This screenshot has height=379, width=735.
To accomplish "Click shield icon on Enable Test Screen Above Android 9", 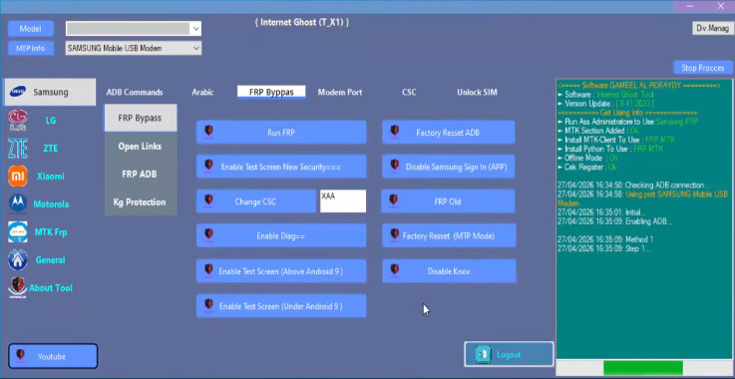I will (209, 269).
